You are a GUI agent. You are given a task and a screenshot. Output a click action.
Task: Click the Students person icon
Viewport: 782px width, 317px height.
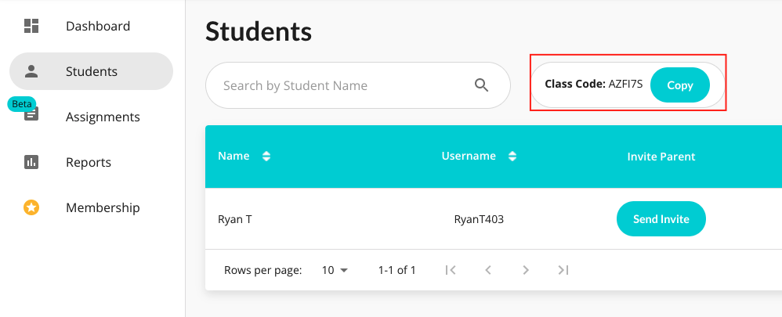coord(31,71)
